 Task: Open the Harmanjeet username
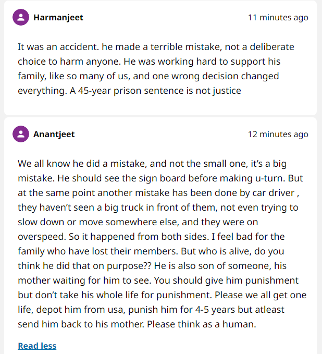pyautogui.click(x=58, y=17)
